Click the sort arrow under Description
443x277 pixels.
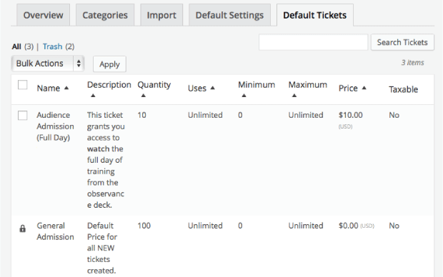[x=93, y=96]
